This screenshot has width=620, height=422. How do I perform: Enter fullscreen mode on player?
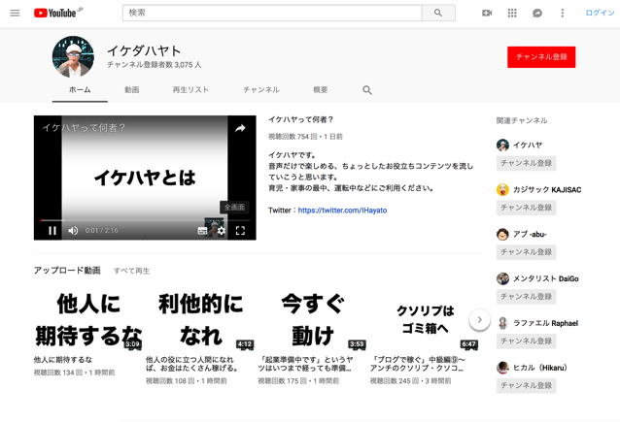coord(240,231)
